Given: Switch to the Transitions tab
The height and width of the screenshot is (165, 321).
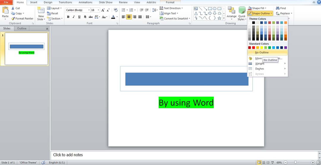Looking at the screenshot, I should (x=65, y=2).
